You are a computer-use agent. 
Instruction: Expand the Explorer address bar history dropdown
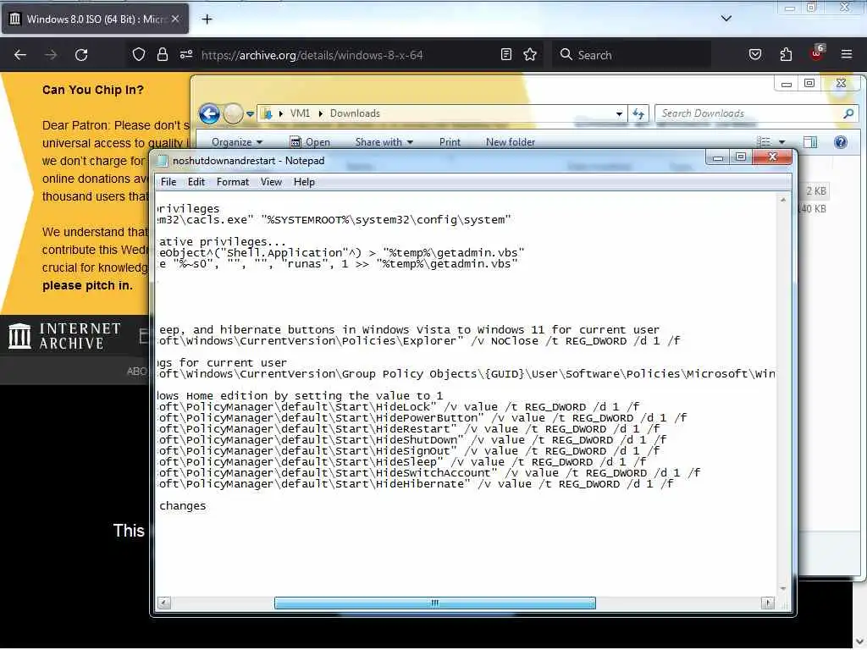tap(619, 114)
